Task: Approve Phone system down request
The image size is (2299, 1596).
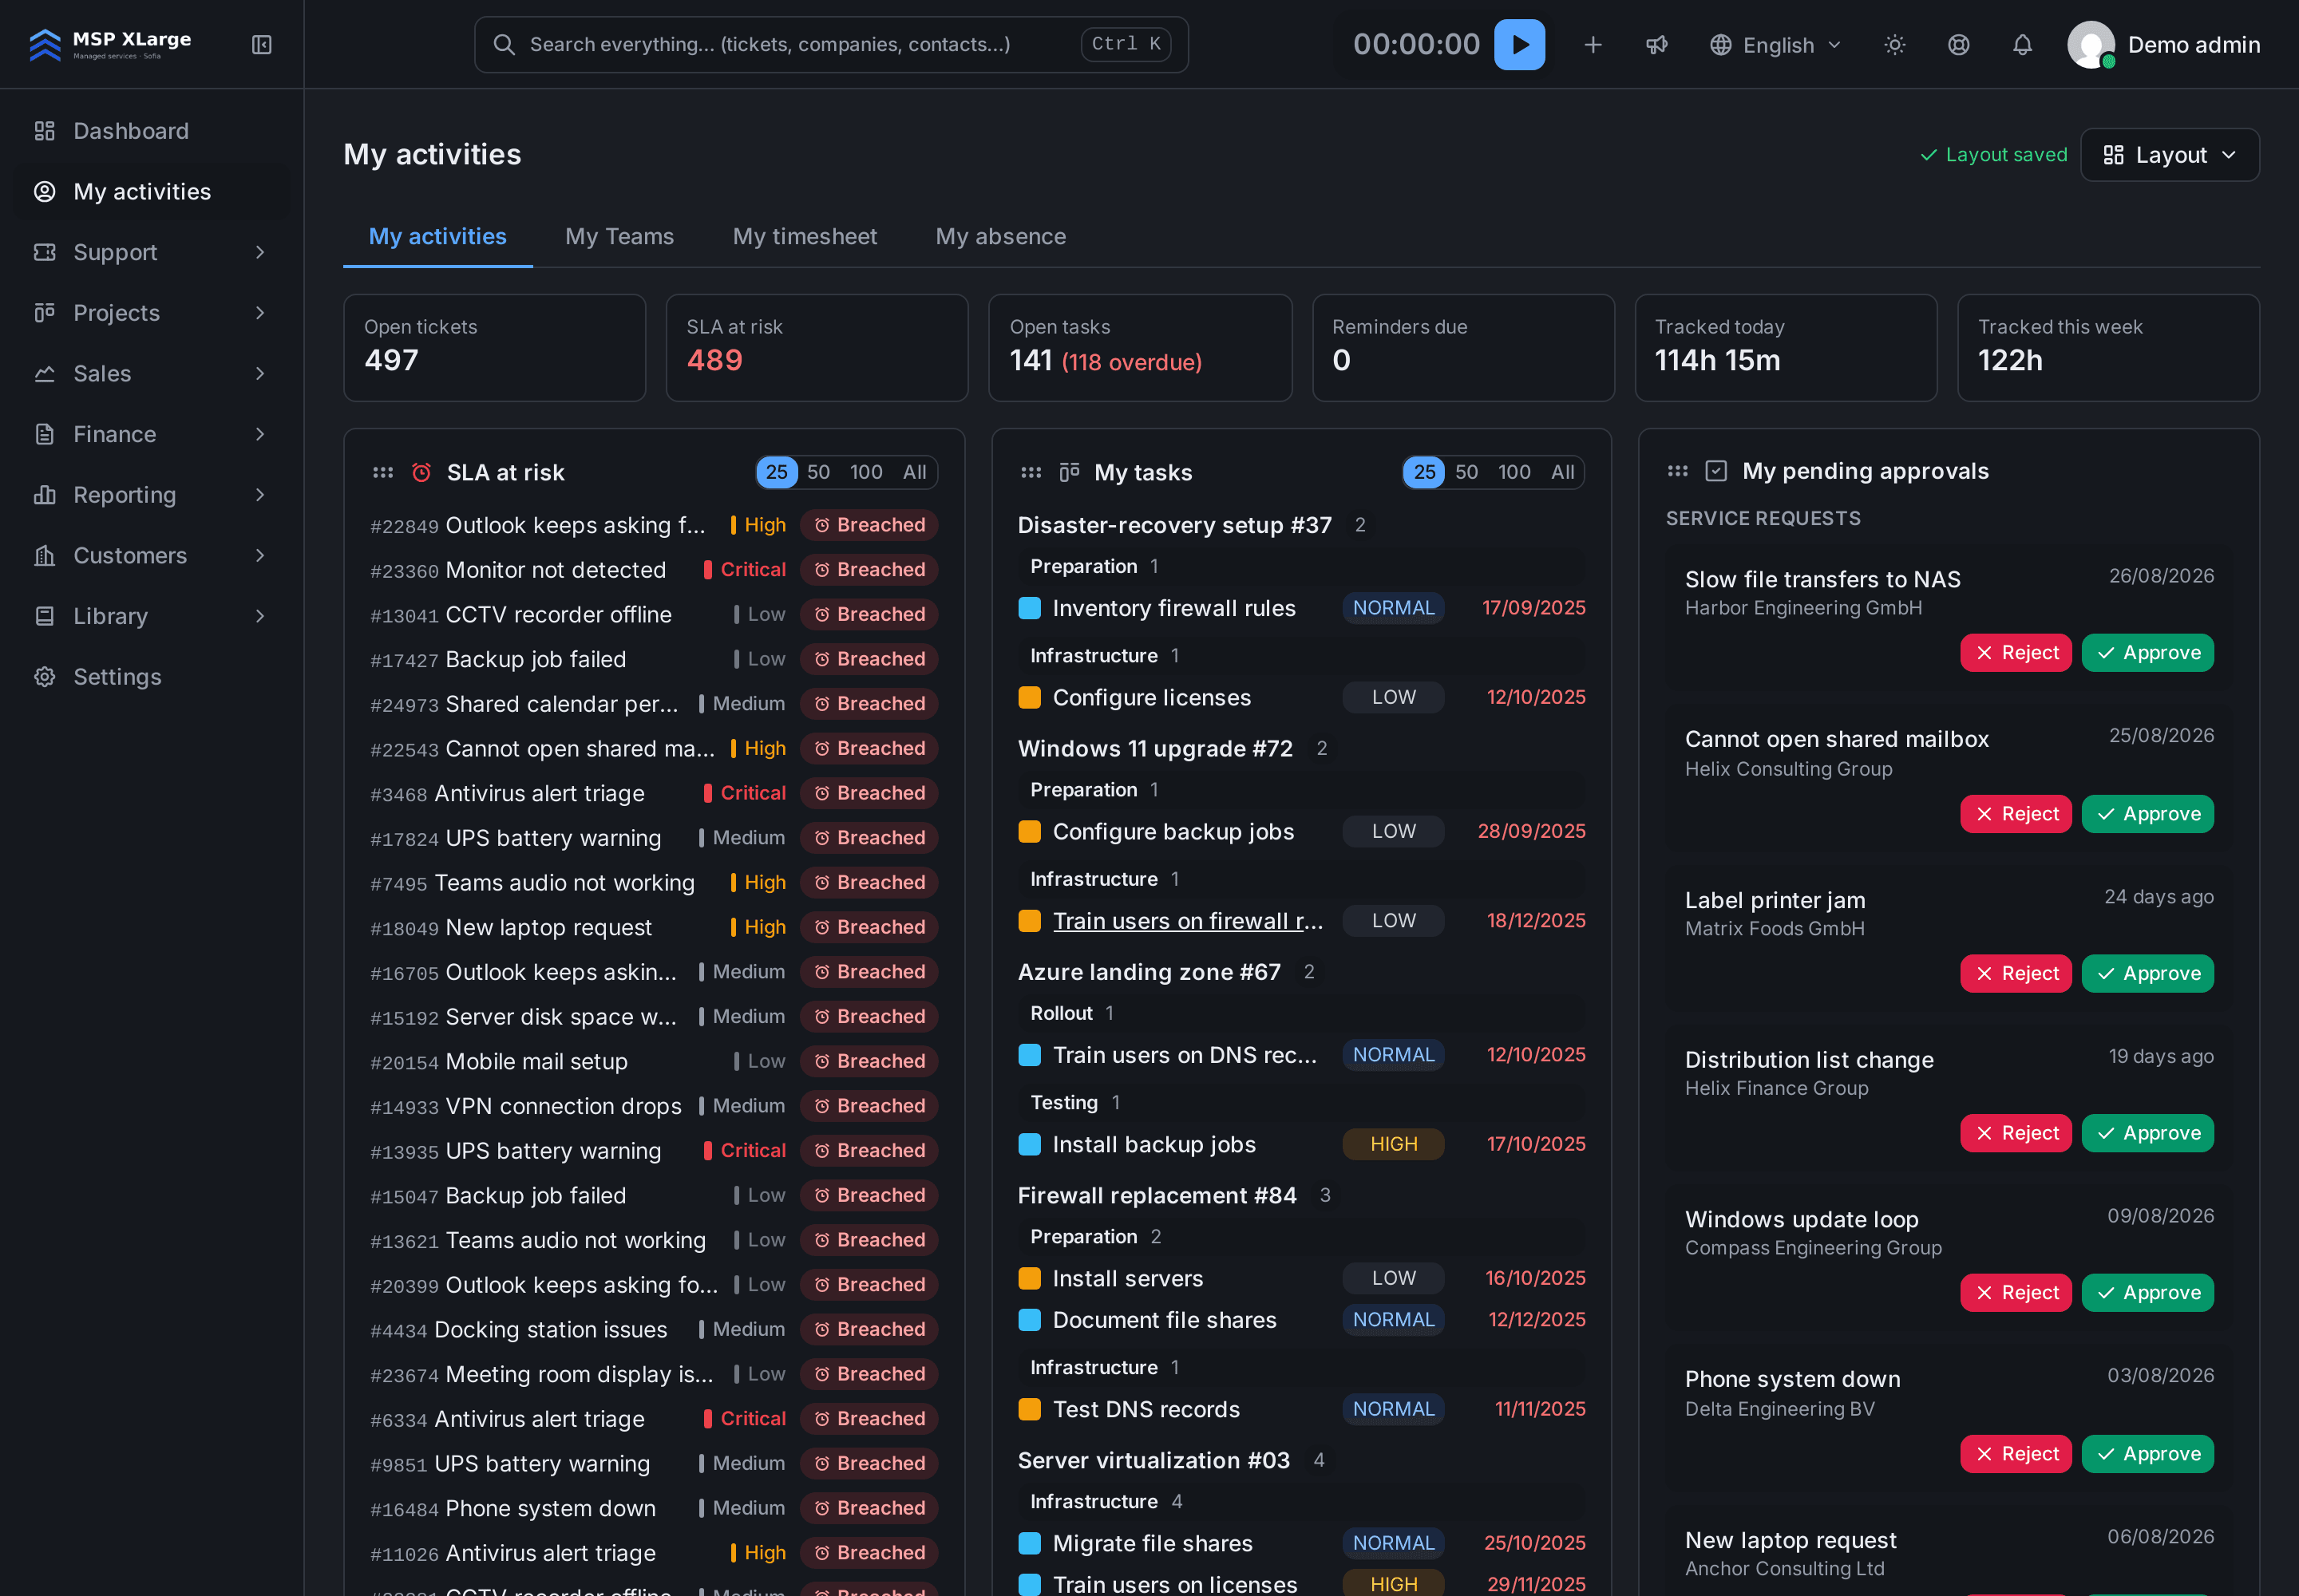Action: pyautogui.click(x=2147, y=1454)
